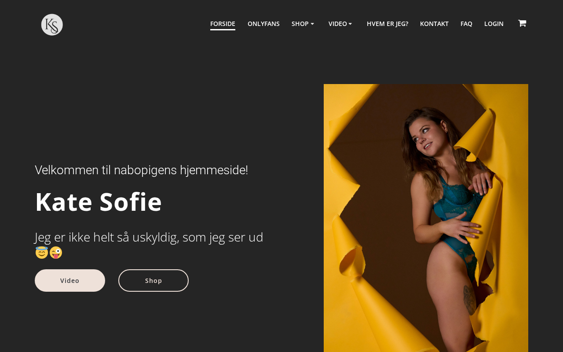This screenshot has height=352, width=563.
Task: Click the winking tongue emoji
Action: 56,253
